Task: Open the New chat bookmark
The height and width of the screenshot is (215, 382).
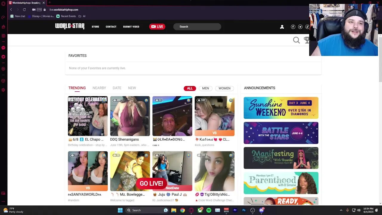Action: tap(18, 16)
